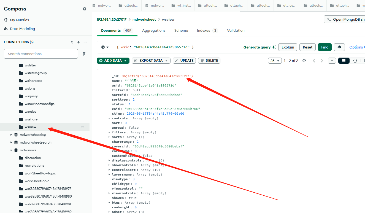Expand the displaycontrols array field
365x213 pixels.
[109, 160]
